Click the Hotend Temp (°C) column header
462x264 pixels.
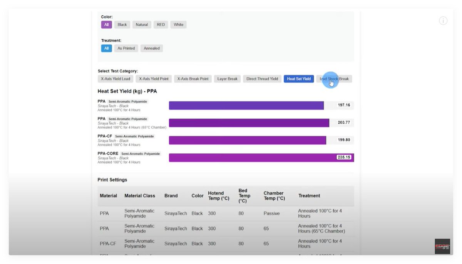point(219,196)
